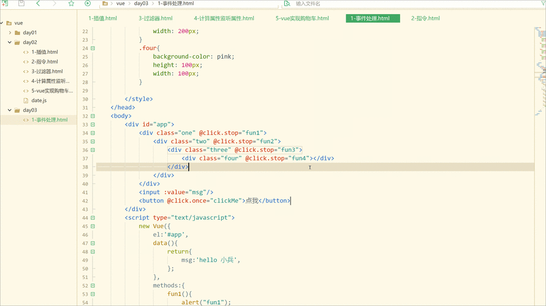Viewport: 546px width, 306px height.
Task: Open 1-插值.html in the file tree
Action: (x=45, y=52)
